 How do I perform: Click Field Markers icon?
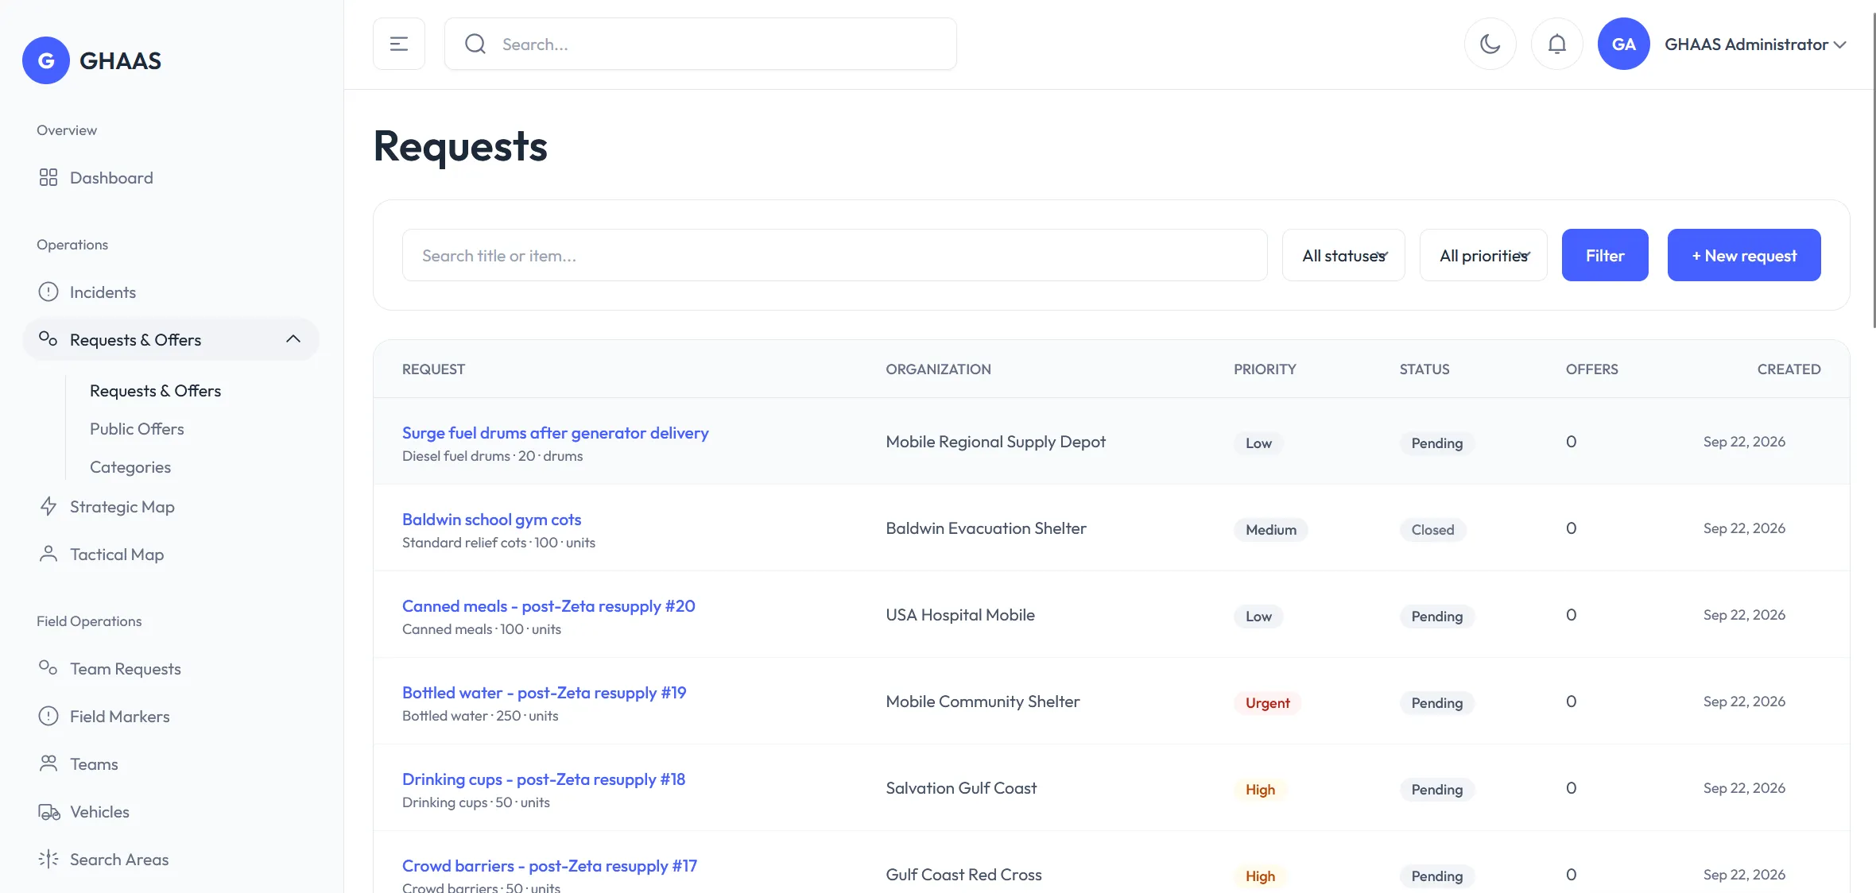pyautogui.click(x=48, y=716)
